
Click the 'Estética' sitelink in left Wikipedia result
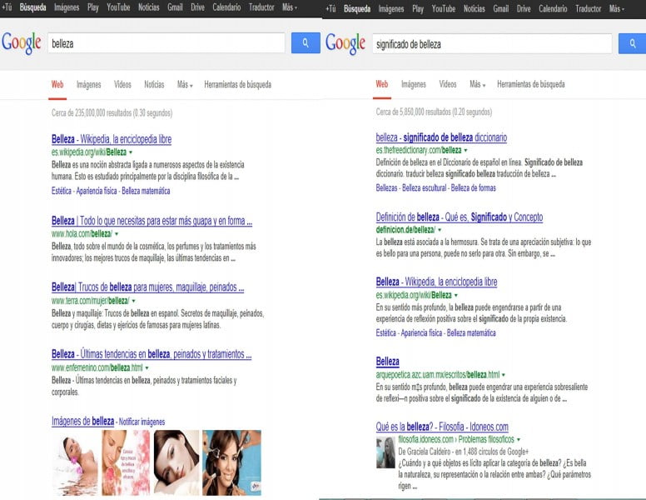click(62, 191)
